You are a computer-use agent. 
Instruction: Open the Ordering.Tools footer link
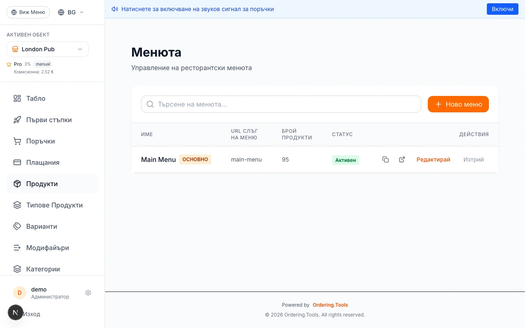(x=330, y=305)
